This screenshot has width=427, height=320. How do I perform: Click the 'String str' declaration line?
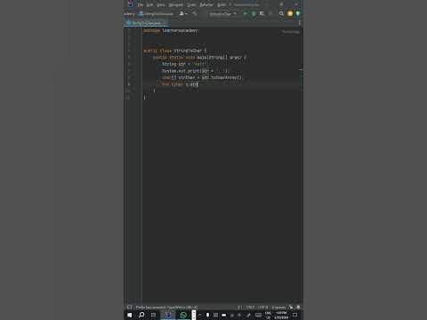pyautogui.click(x=184, y=64)
